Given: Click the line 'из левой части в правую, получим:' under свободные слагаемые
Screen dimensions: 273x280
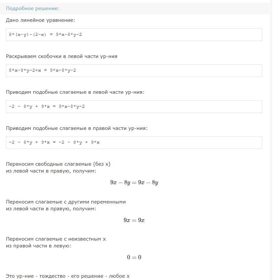Looking at the screenshot, I should [x=51, y=171].
